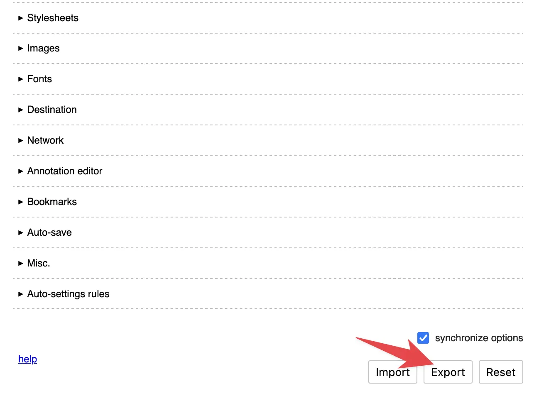Expand the Annotation editor section

(x=64, y=171)
